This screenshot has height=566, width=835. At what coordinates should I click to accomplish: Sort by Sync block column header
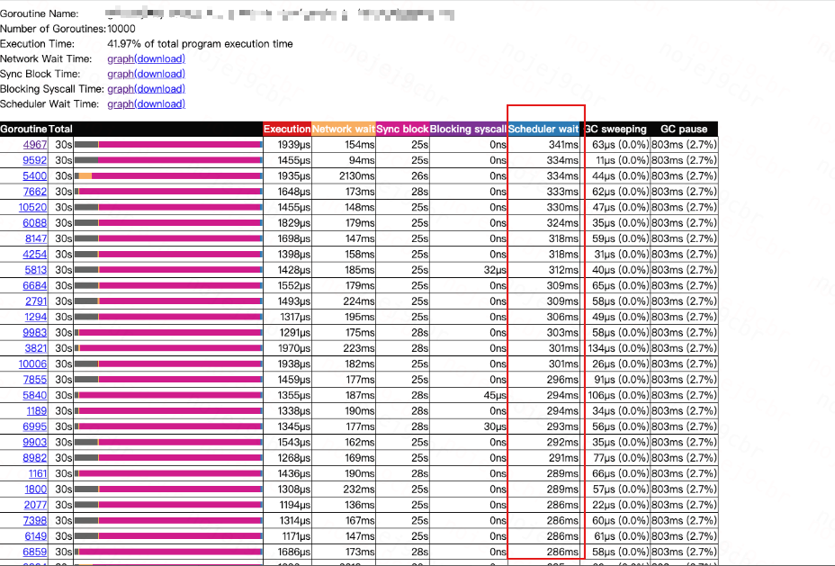click(x=402, y=129)
